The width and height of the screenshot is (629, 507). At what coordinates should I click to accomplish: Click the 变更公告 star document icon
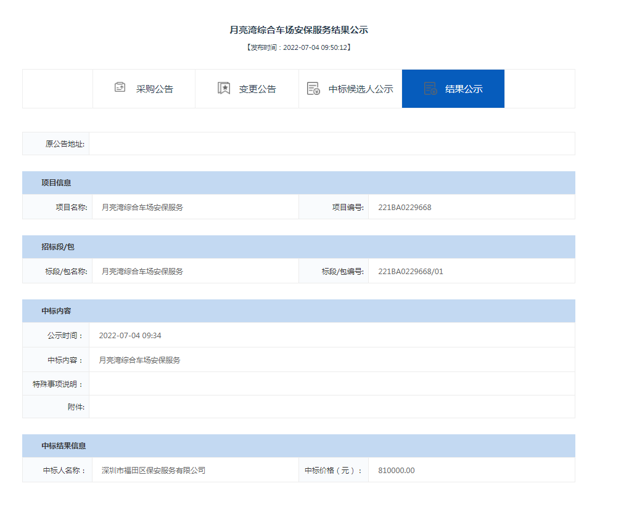tap(224, 88)
